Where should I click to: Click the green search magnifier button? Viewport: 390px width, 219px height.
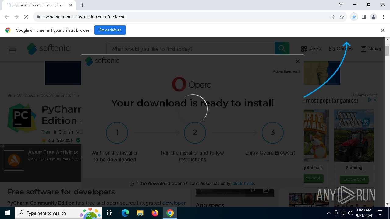[282, 49]
